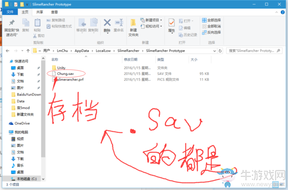The width and height of the screenshot is (288, 190).
Task: Sort by Date modified (修改日期) column
Action: [131, 60]
